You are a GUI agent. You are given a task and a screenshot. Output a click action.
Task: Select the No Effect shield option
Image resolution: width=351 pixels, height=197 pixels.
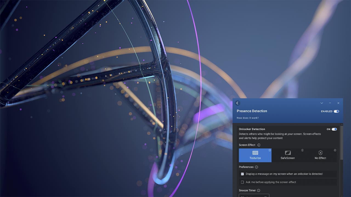click(320, 155)
